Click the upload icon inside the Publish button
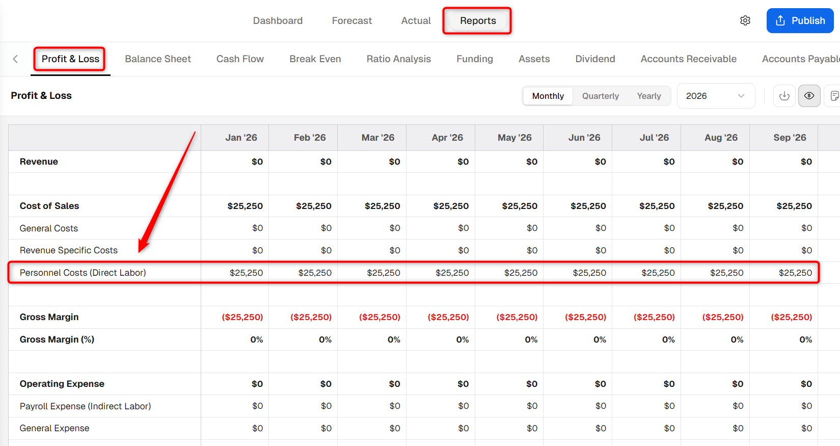The width and height of the screenshot is (840, 446). point(780,20)
